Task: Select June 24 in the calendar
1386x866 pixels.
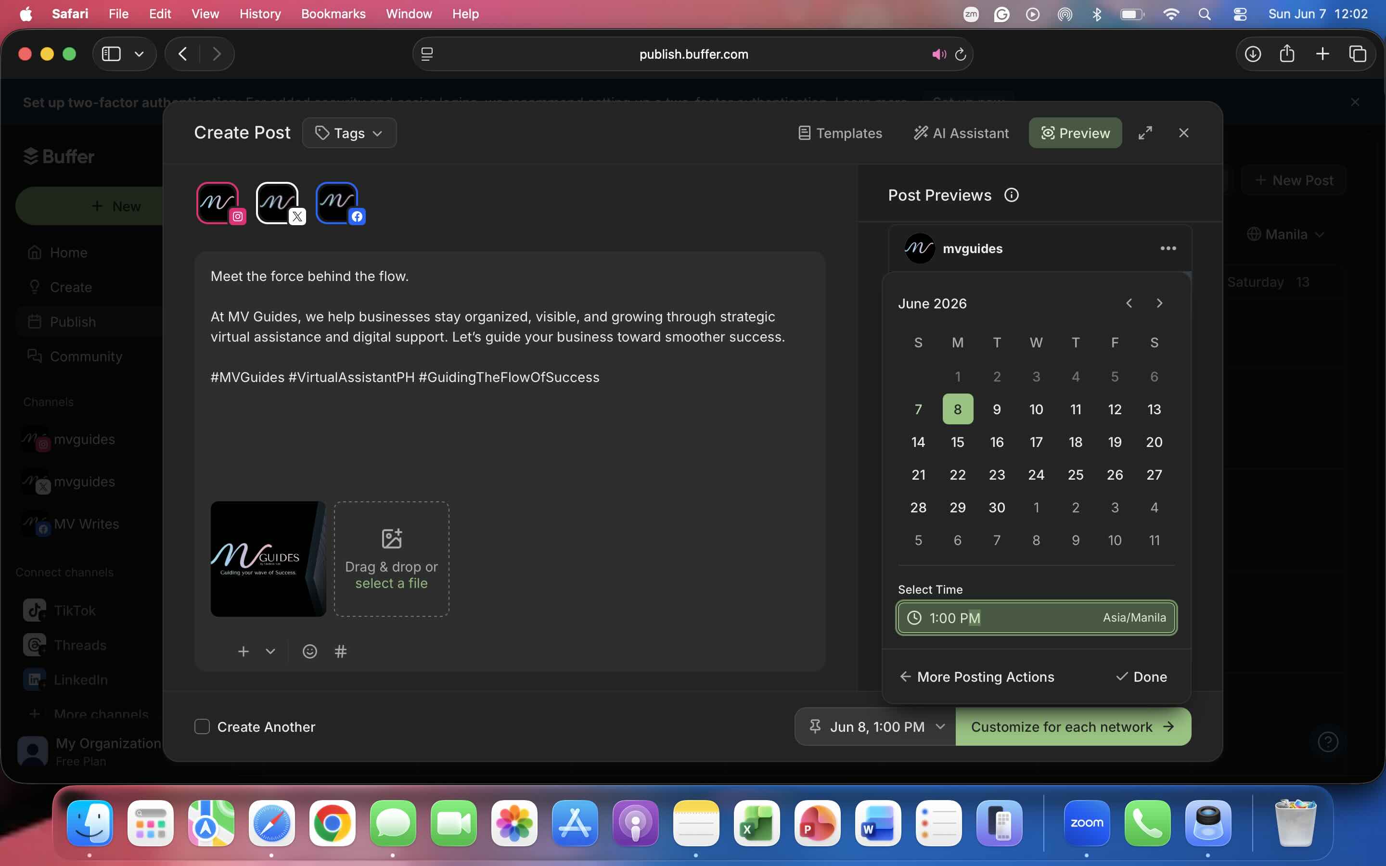Action: tap(1036, 474)
